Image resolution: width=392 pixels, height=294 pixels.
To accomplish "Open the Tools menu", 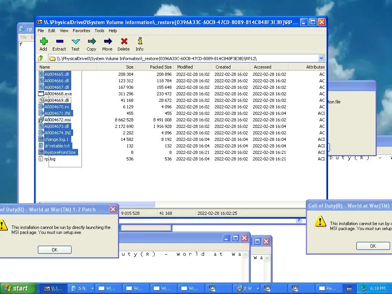I will (x=100, y=31).
